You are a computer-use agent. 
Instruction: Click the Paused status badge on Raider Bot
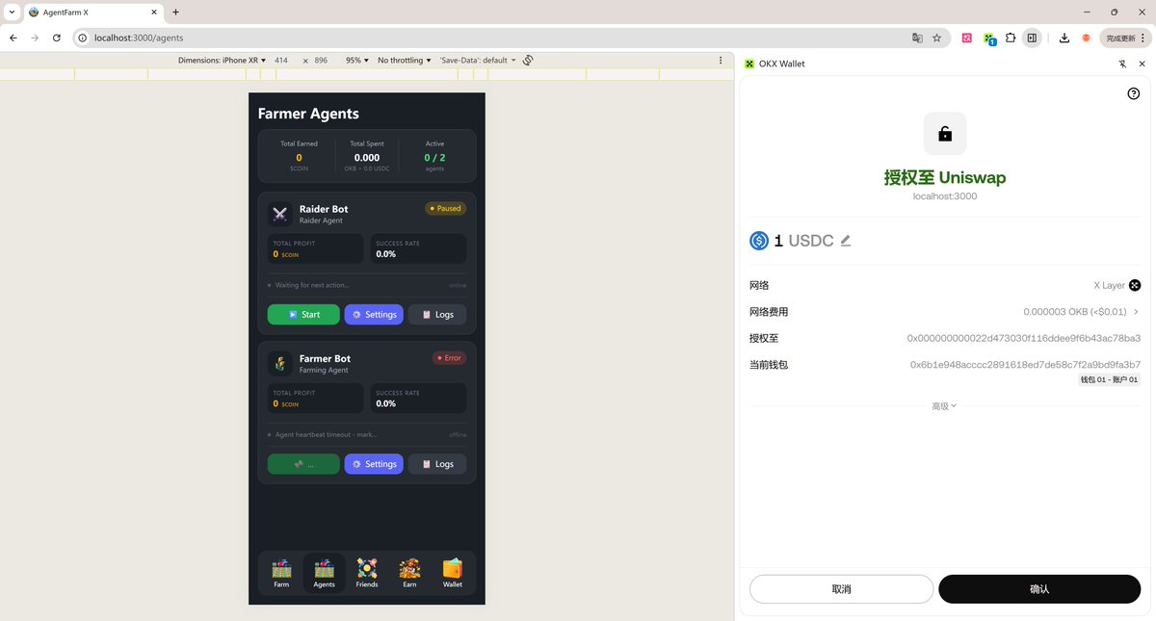point(444,207)
